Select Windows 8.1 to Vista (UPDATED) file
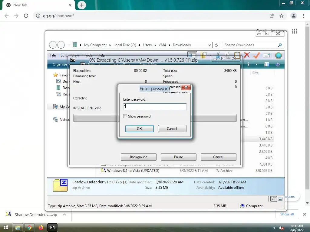This screenshot has height=232, width=310. point(133,171)
